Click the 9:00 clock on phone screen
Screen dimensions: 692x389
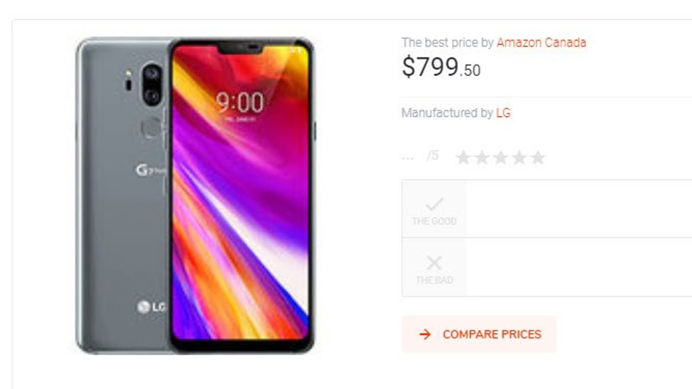[x=240, y=102]
